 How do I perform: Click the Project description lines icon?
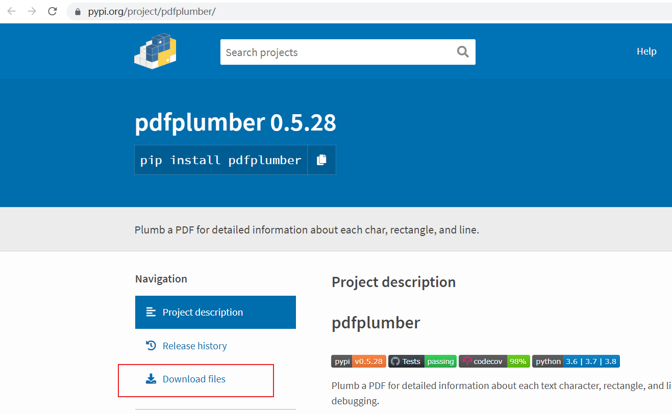[151, 312]
